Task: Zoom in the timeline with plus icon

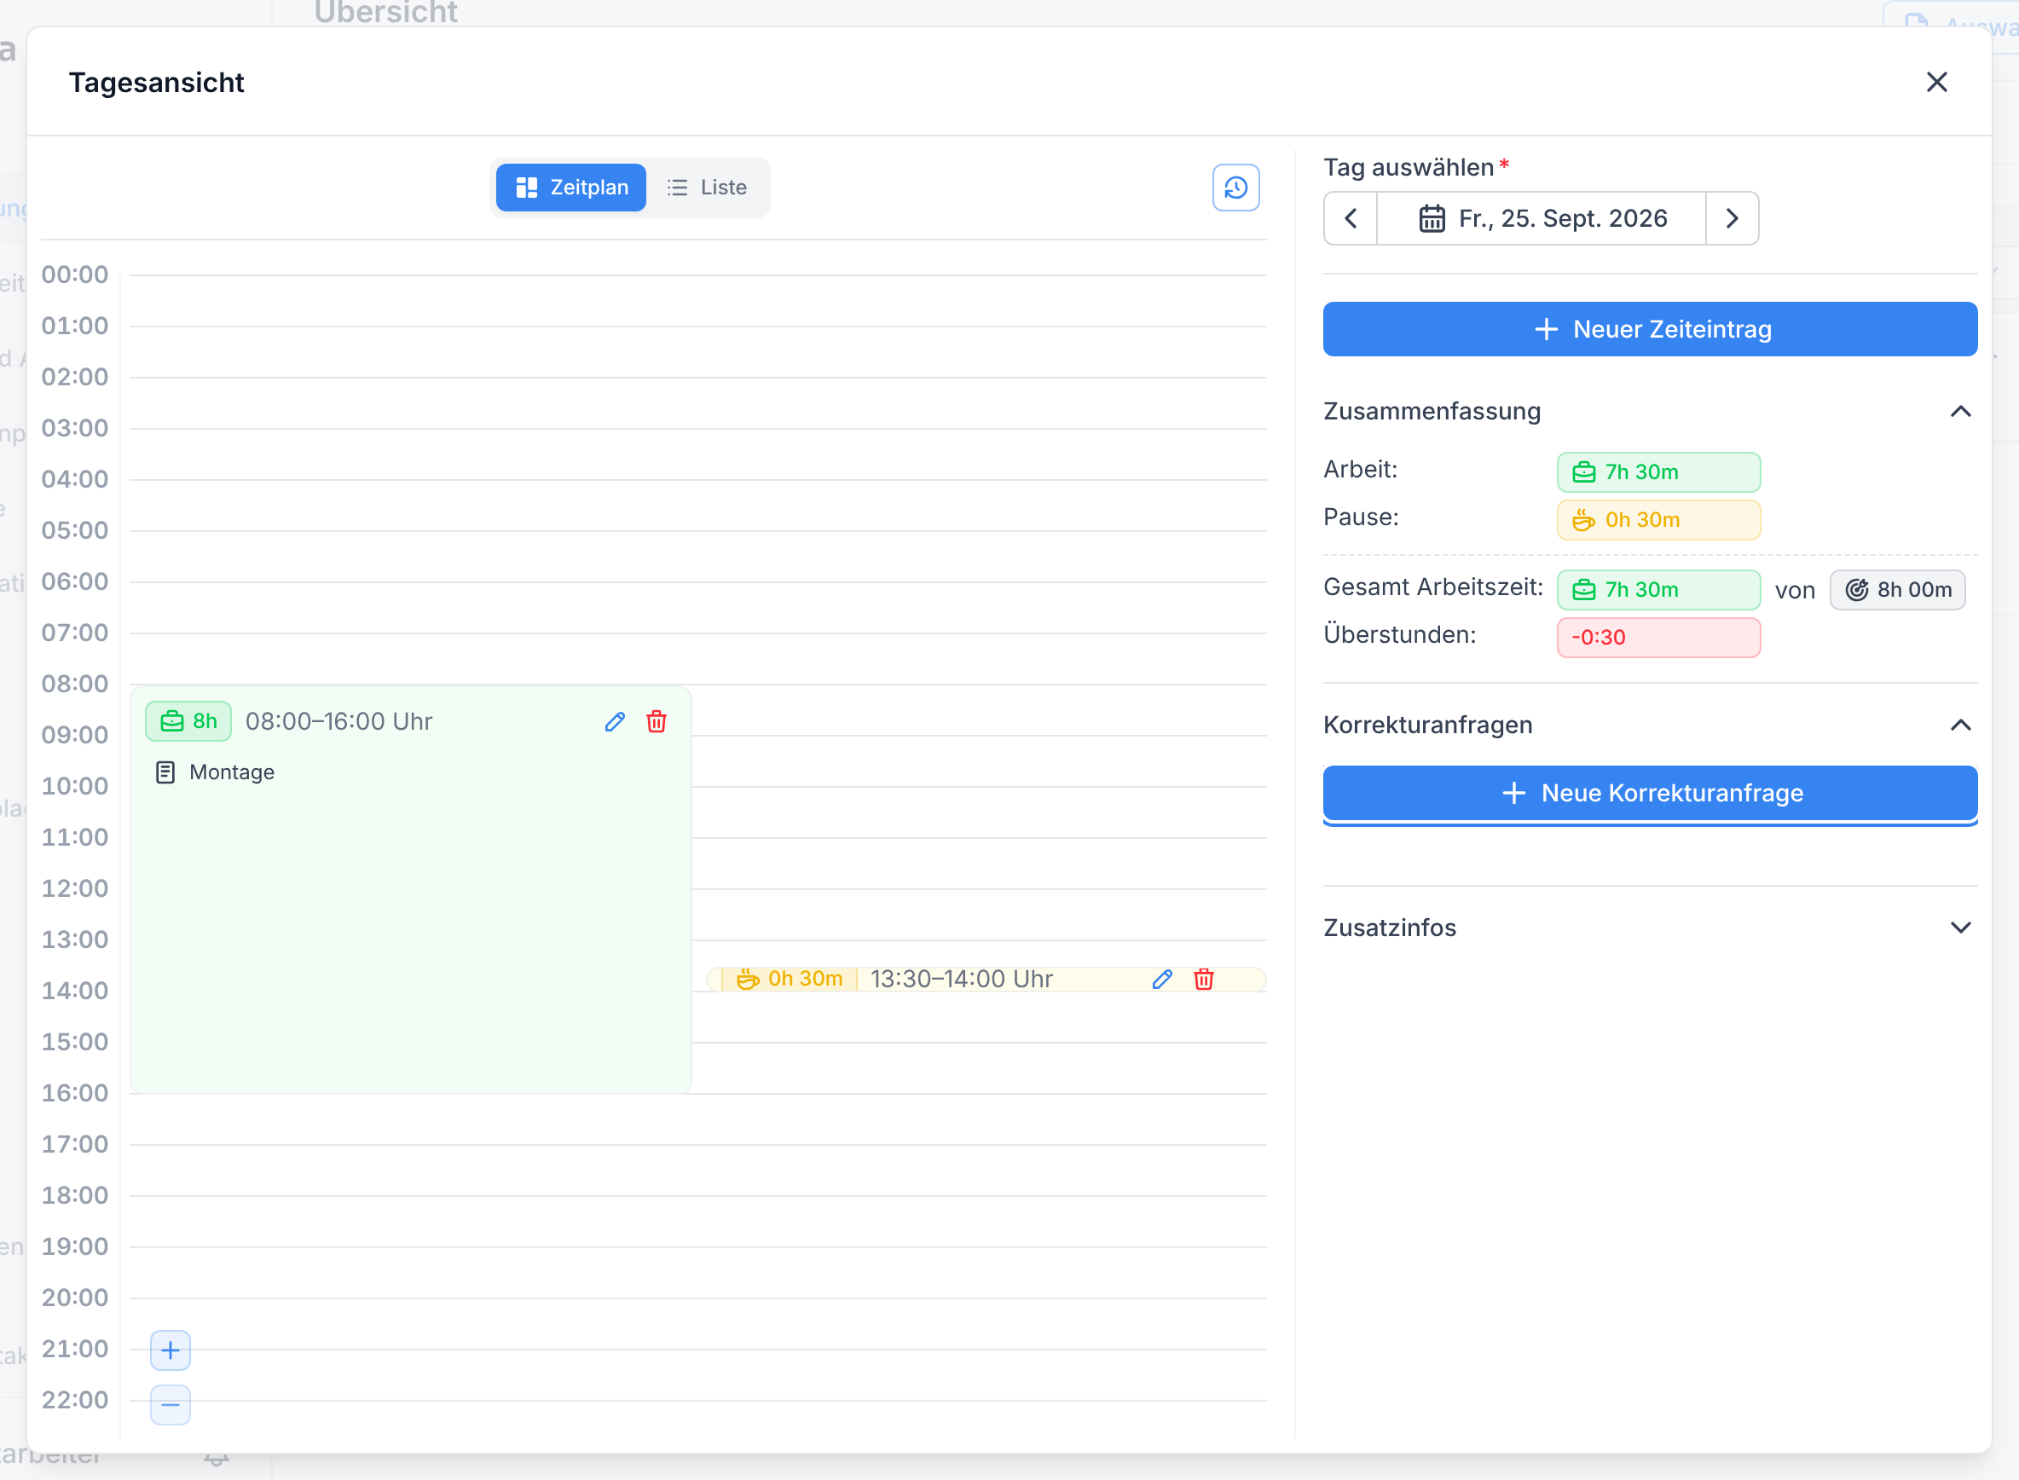Action: click(x=171, y=1350)
